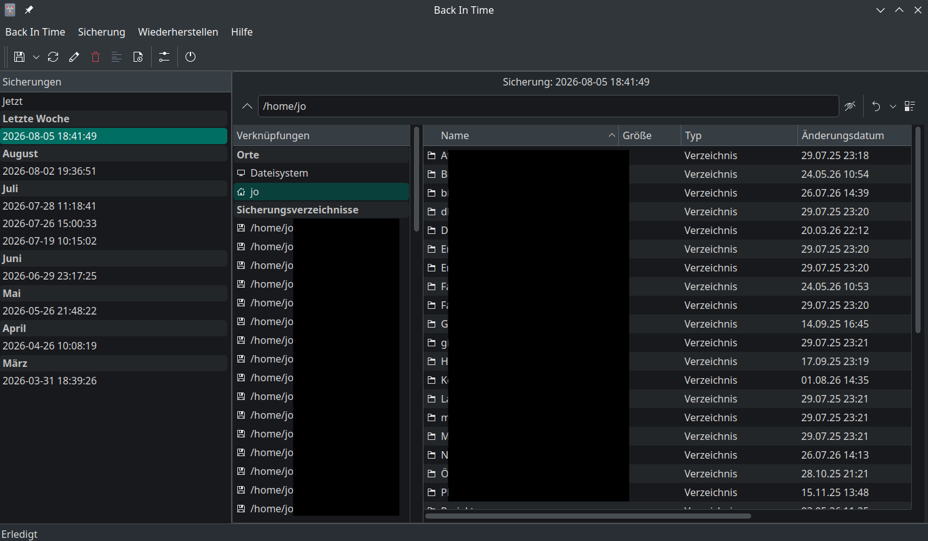Viewport: 928px width, 541px height.
Task: Select snapshot 2026-07-26 15:00:33
Action: [114, 223]
